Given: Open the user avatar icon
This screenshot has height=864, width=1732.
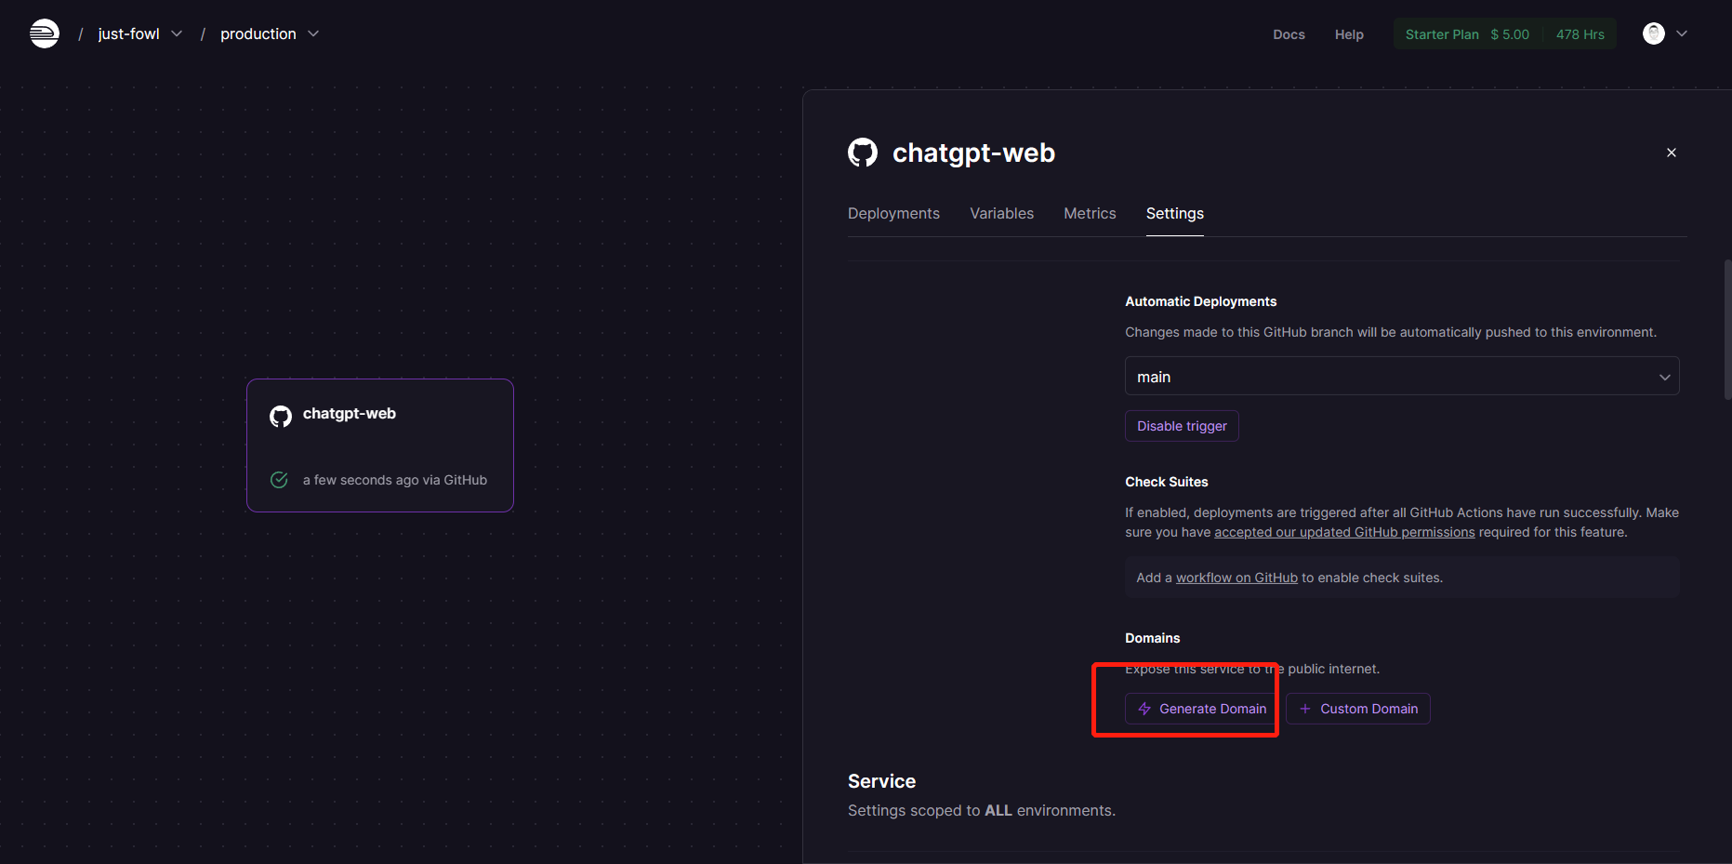Looking at the screenshot, I should coord(1653,33).
